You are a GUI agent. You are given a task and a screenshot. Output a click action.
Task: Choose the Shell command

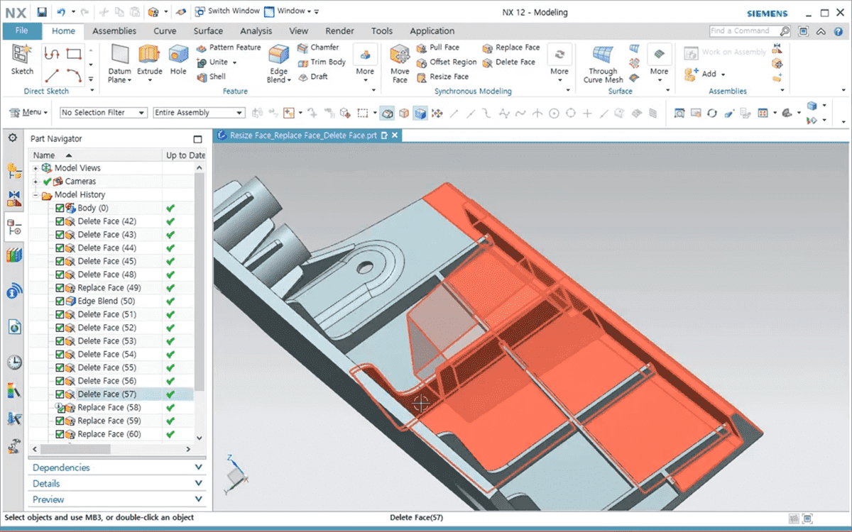tap(211, 77)
